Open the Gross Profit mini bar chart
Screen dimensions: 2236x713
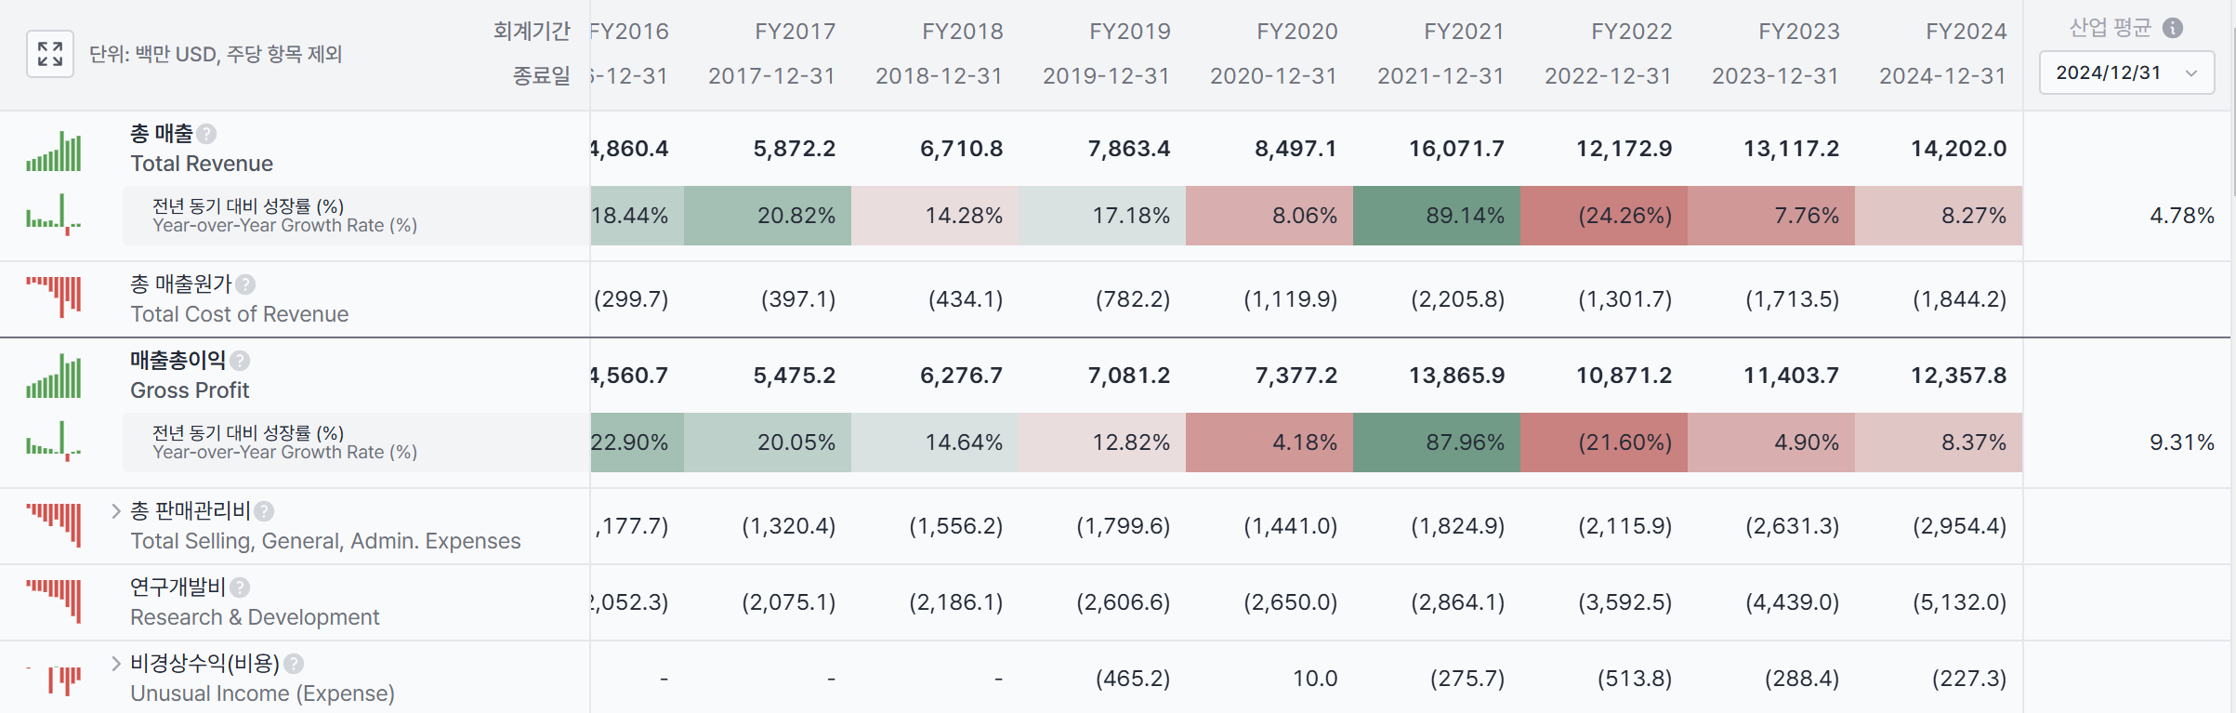54,376
